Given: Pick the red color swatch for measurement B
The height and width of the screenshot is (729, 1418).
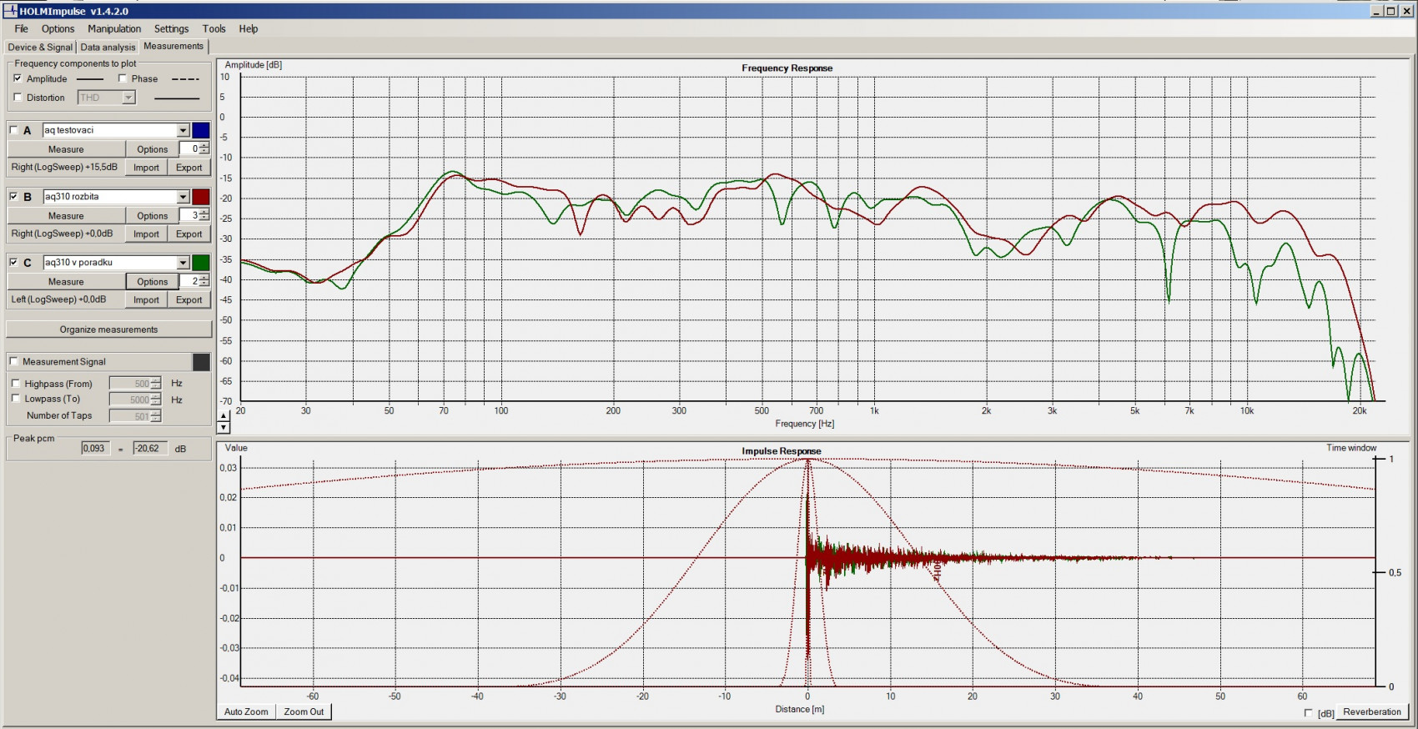Looking at the screenshot, I should click(201, 197).
